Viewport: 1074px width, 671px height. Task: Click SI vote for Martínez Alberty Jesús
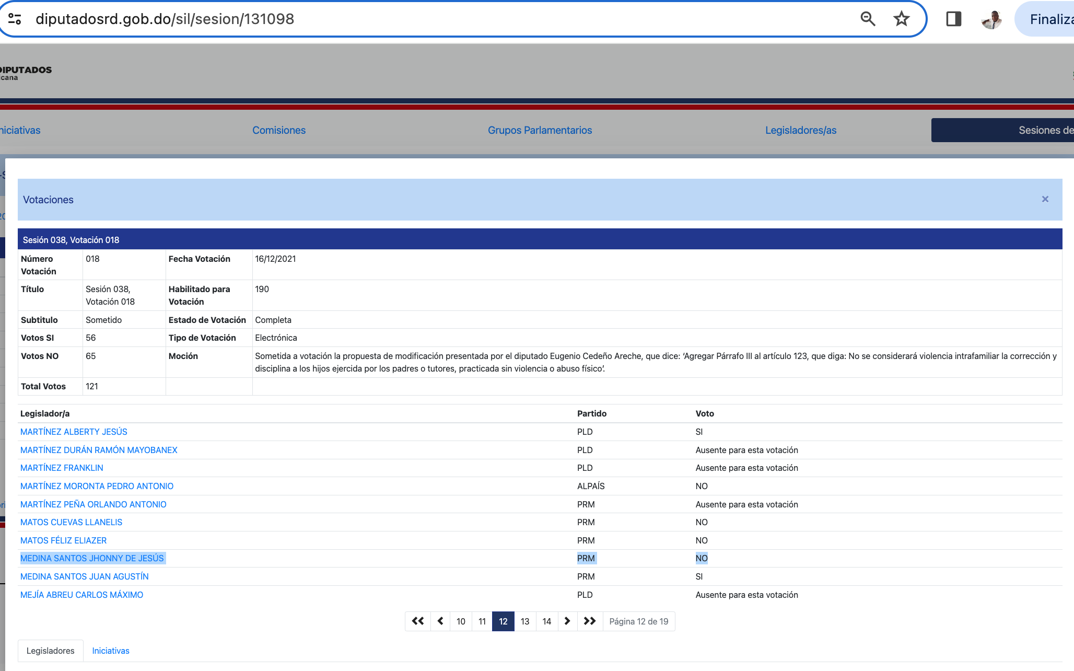(x=699, y=432)
